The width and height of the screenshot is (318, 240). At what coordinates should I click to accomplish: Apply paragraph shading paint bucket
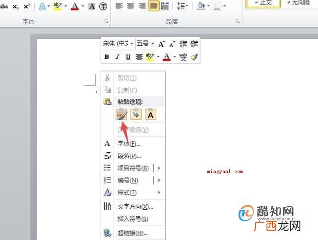point(201,6)
